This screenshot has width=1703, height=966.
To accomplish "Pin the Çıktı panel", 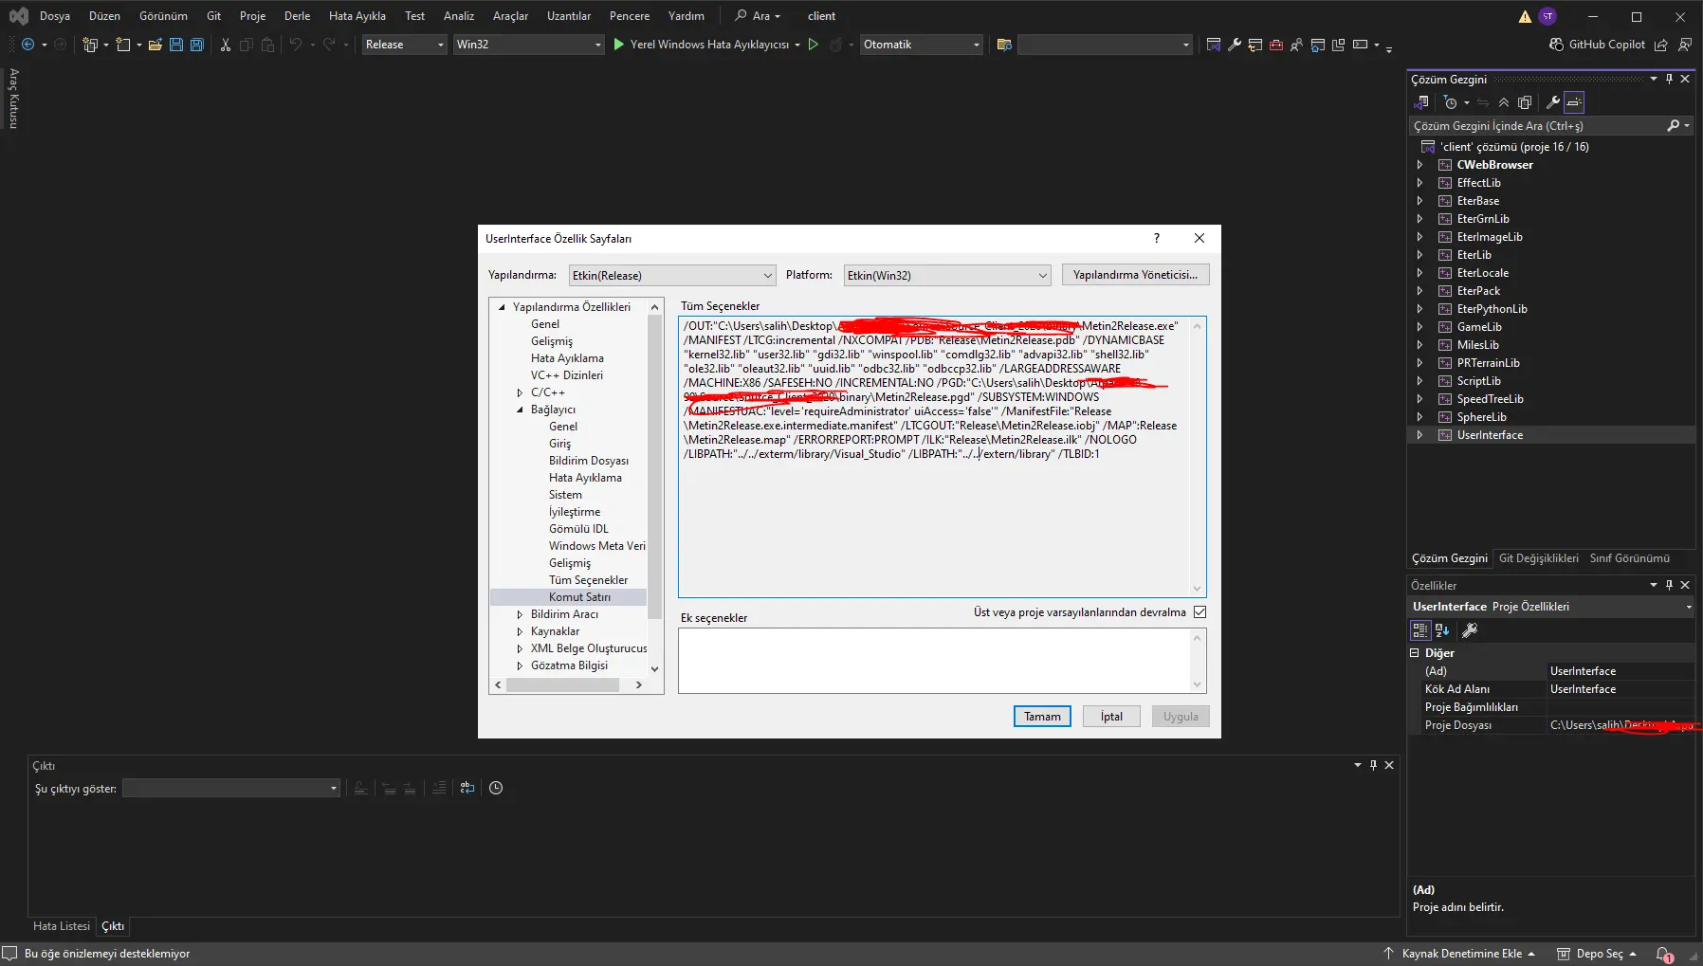I will click(1373, 765).
